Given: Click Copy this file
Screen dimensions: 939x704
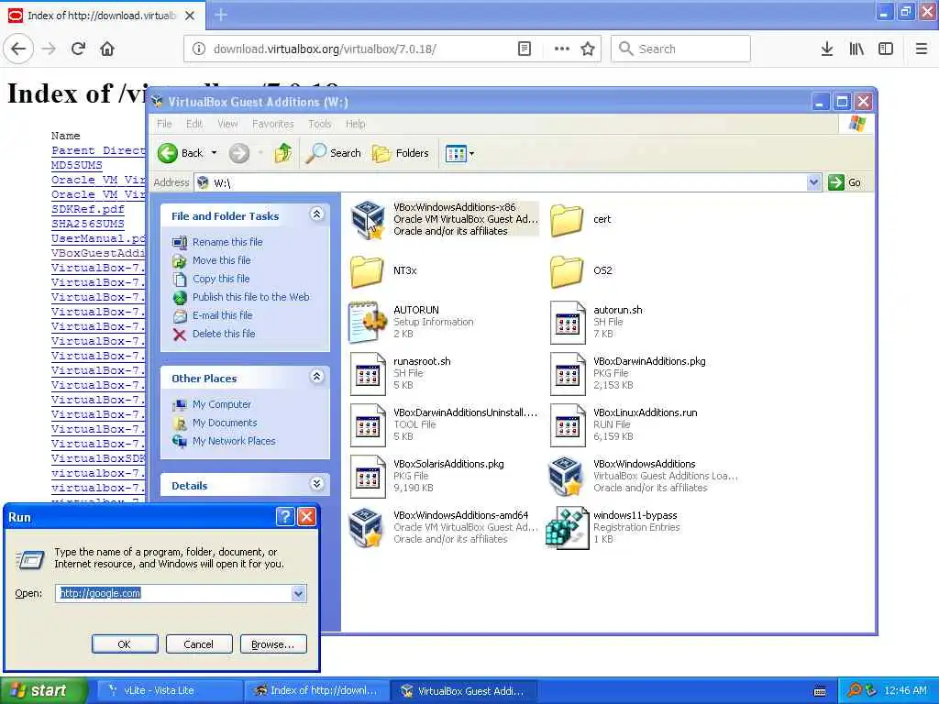Looking at the screenshot, I should pos(221,279).
